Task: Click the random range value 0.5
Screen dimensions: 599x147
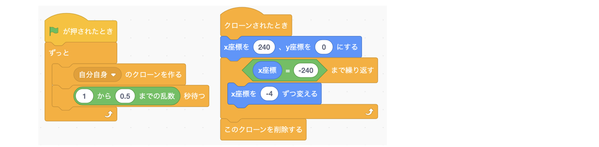Action: [x=125, y=96]
